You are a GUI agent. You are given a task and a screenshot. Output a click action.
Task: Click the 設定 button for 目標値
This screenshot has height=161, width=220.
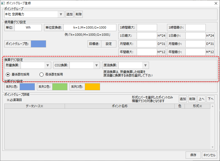pyautogui.click(x=109, y=44)
